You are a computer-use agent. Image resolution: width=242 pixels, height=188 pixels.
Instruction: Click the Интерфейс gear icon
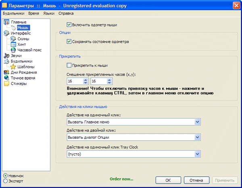(x=6, y=33)
